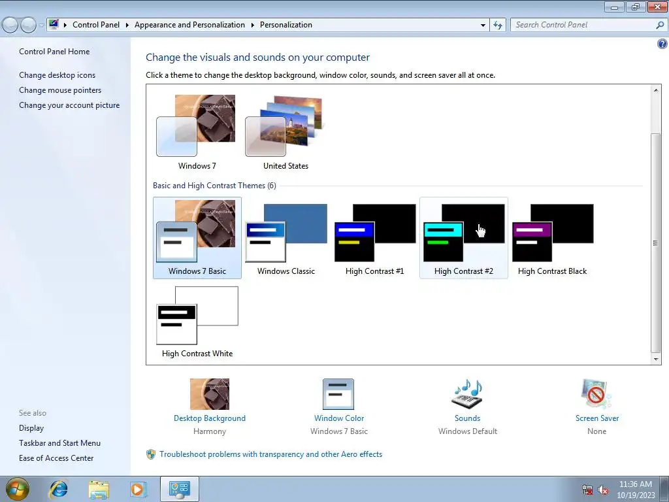Click the network tray icon
Viewport: 669px width, 502px height.
pyautogui.click(x=587, y=490)
